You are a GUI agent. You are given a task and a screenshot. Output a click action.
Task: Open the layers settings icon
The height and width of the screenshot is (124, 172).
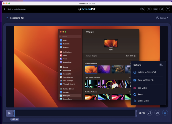coord(162,9)
